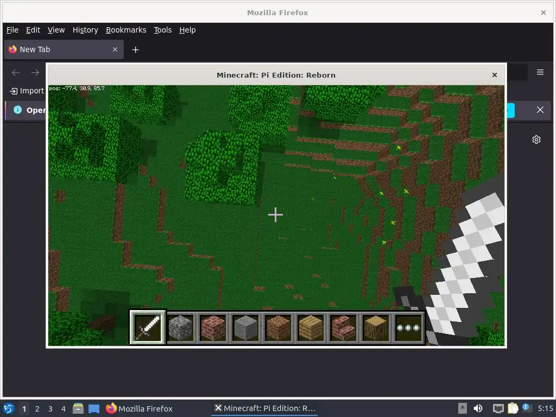
Task: Switch to workspace 1
Action: point(24,409)
